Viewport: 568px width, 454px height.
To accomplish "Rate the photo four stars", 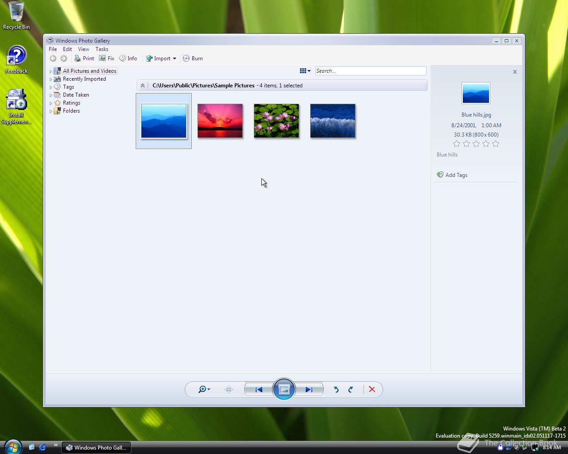I will [x=486, y=144].
